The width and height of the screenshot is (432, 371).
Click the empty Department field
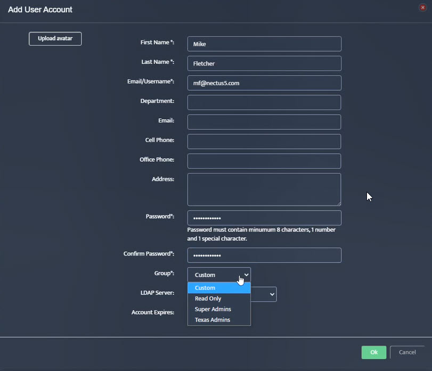[264, 102]
